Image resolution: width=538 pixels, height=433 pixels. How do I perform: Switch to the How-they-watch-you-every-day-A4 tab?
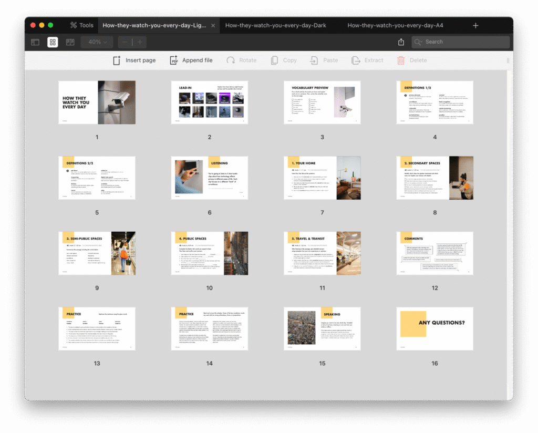pos(395,25)
